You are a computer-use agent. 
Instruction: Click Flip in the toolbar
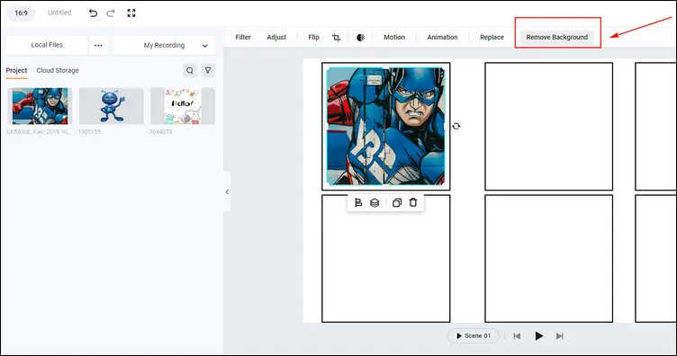[314, 37]
